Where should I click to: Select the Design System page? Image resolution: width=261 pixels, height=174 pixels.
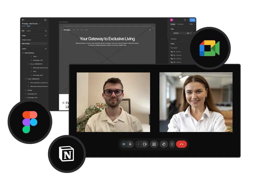(26, 40)
